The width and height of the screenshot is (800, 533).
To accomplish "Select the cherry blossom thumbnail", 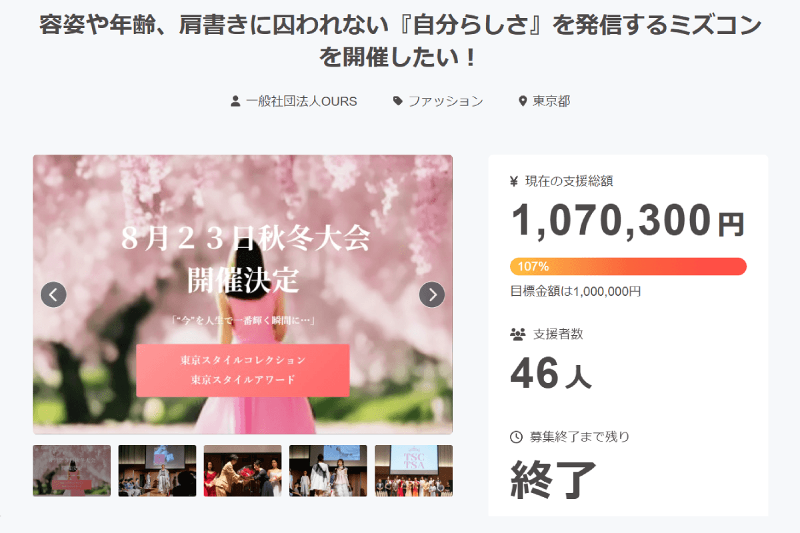I will click(x=72, y=470).
